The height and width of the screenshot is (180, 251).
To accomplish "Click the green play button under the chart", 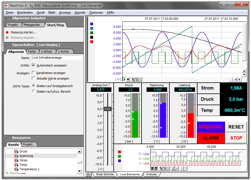I will [x=125, y=79].
